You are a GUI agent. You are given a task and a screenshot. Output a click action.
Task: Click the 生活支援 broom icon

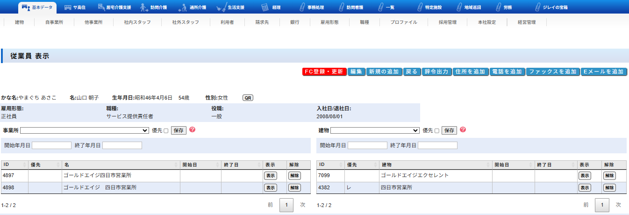pos(222,7)
